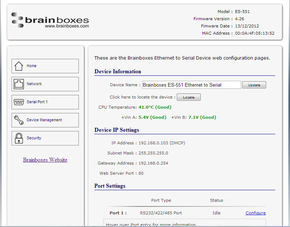290x227 pixels.
Task: Click the +Vin B reading 7.1V (Good)
Action: tap(202, 117)
